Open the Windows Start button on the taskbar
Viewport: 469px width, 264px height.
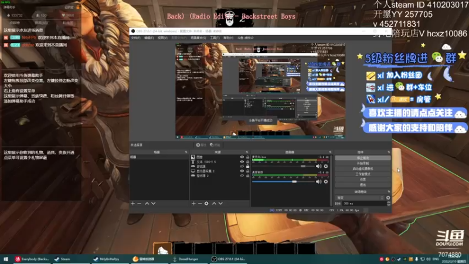tap(6, 259)
